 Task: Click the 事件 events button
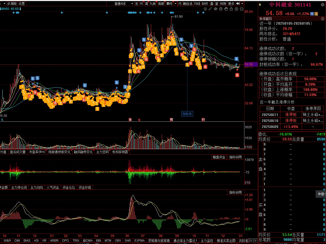click(x=169, y=4)
